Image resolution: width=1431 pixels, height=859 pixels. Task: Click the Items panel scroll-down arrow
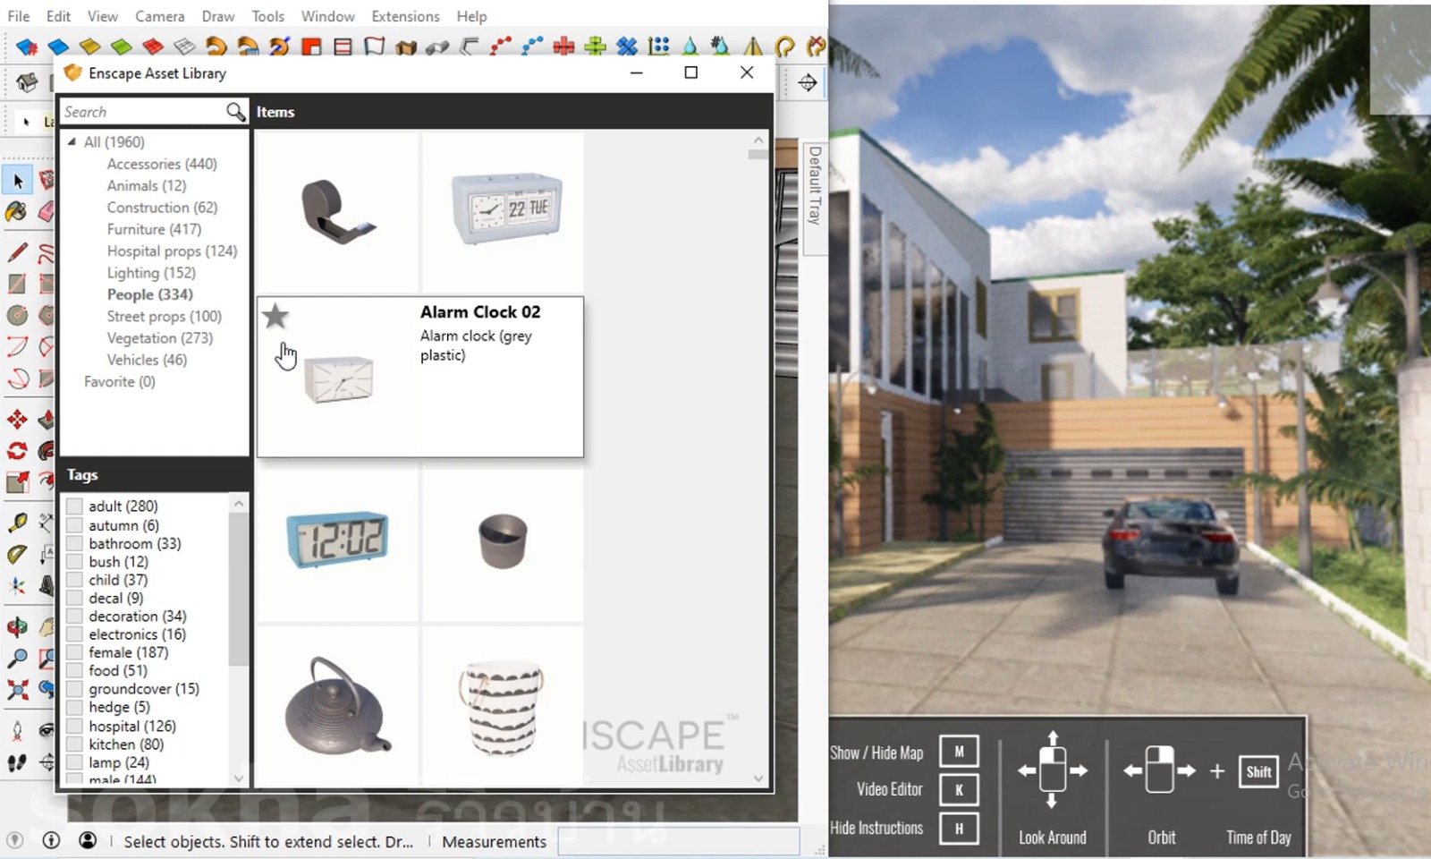click(758, 778)
